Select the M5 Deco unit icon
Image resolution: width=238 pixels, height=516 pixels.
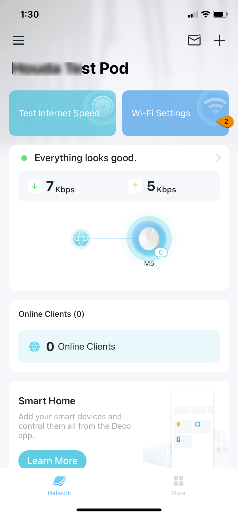point(149,239)
